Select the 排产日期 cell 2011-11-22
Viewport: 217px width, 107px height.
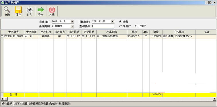(x=74, y=36)
